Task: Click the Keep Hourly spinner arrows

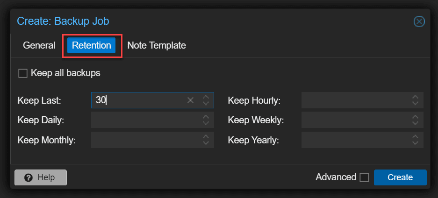Action: 415,100
